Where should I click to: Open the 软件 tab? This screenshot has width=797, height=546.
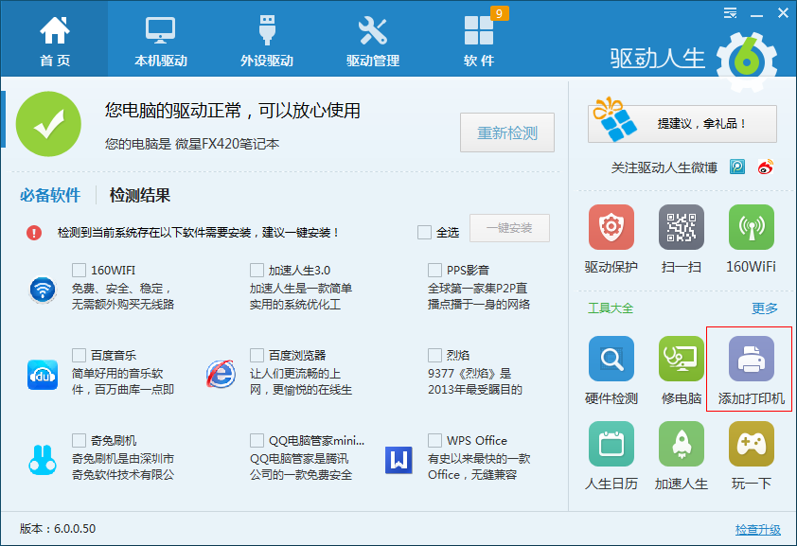point(479,41)
